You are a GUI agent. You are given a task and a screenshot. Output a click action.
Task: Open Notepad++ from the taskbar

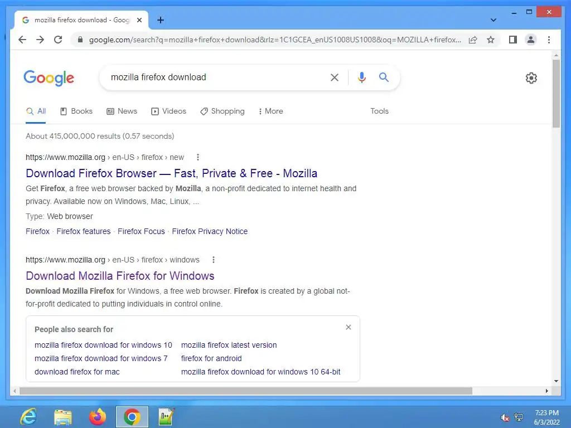tap(166, 417)
